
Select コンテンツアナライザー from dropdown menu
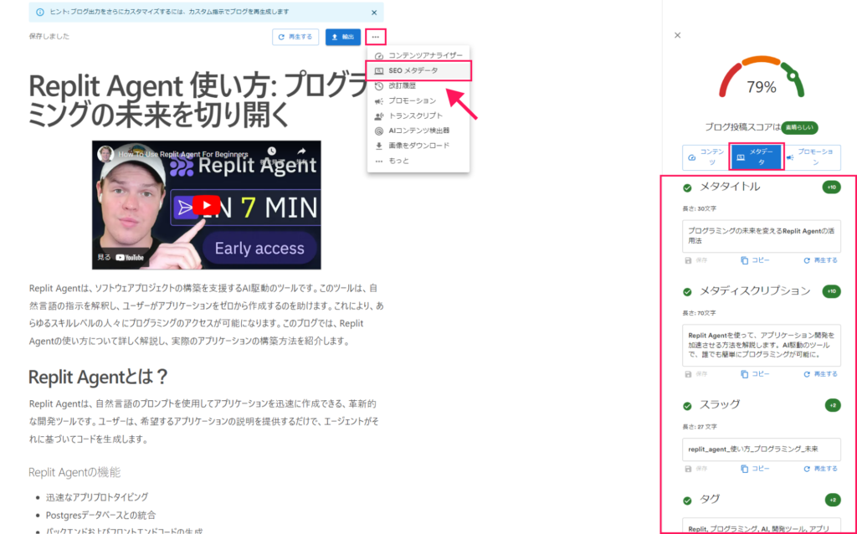click(418, 56)
